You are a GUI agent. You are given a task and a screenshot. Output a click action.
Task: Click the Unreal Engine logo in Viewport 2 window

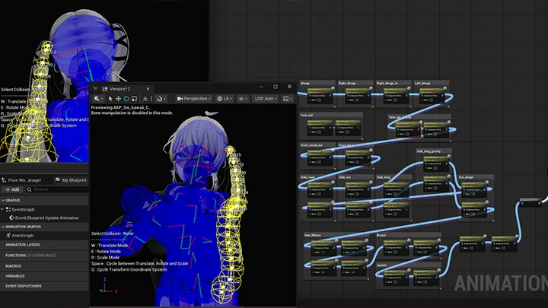point(95,88)
